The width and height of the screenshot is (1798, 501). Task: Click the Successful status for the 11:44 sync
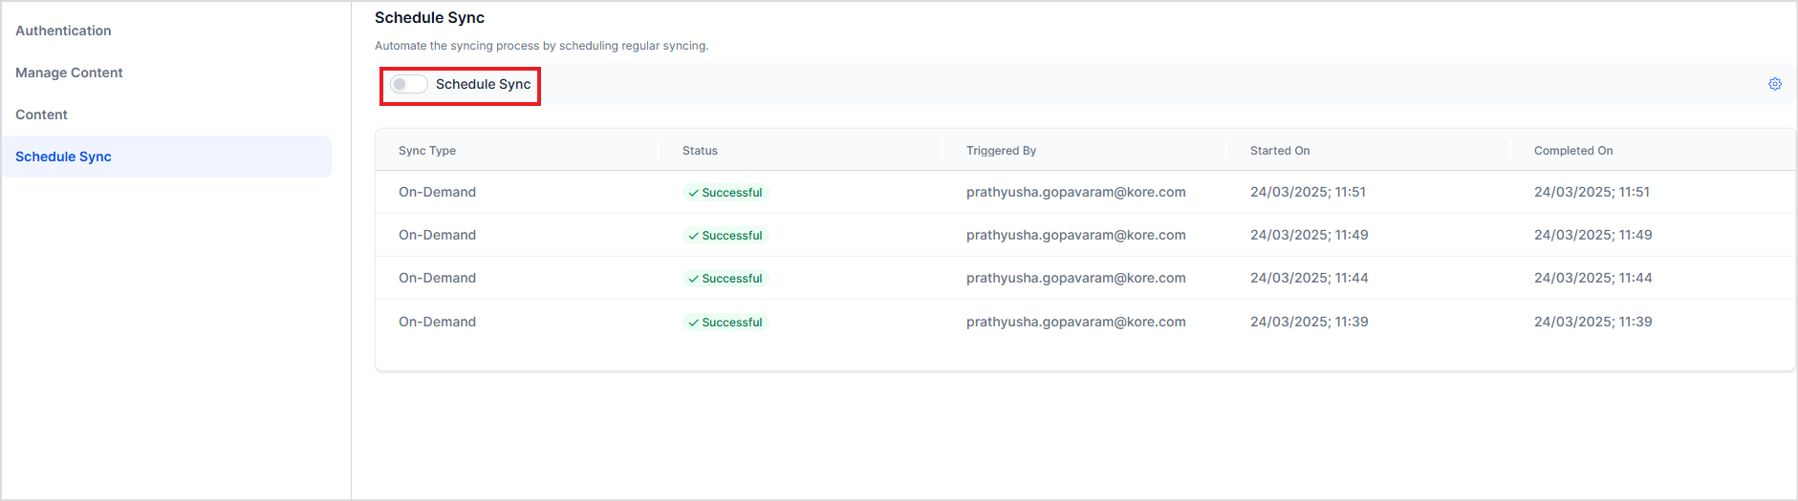[x=726, y=279]
